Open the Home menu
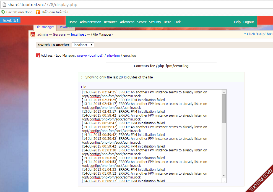Image resolution: width=273 pixels, height=192 pixels. [x=73, y=22]
